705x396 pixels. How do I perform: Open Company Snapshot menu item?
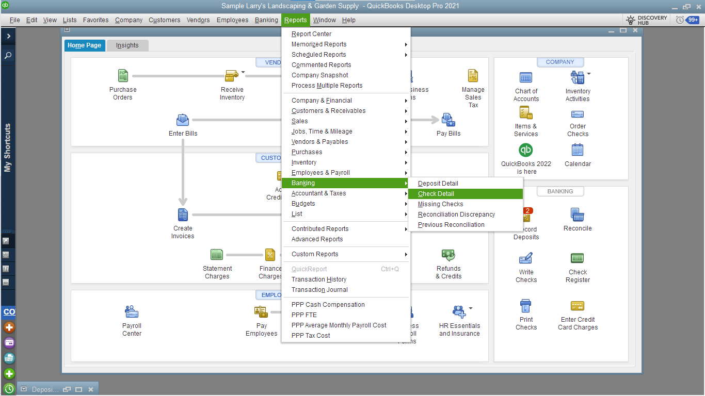(x=346, y=75)
